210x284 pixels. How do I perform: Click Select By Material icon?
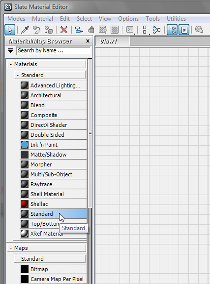[199, 30]
